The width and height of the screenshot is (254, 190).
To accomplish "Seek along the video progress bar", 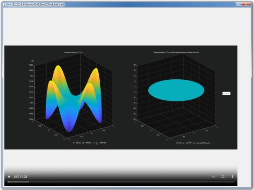I will coord(121,182).
